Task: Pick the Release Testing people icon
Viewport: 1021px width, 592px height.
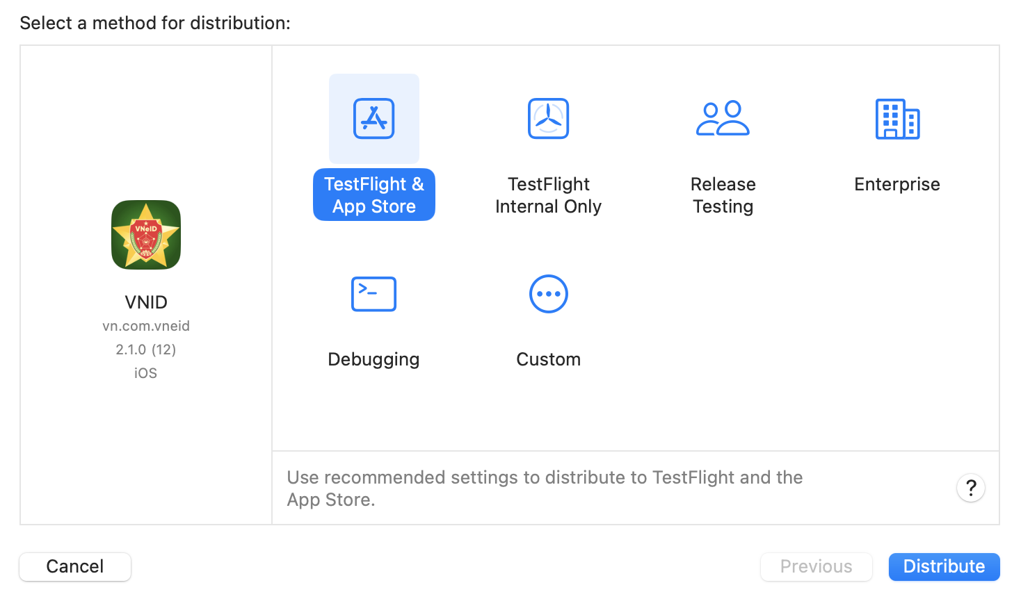Action: 723,119
